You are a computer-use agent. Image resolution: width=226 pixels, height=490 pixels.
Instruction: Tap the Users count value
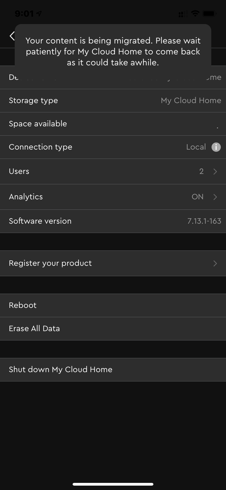pos(201,171)
